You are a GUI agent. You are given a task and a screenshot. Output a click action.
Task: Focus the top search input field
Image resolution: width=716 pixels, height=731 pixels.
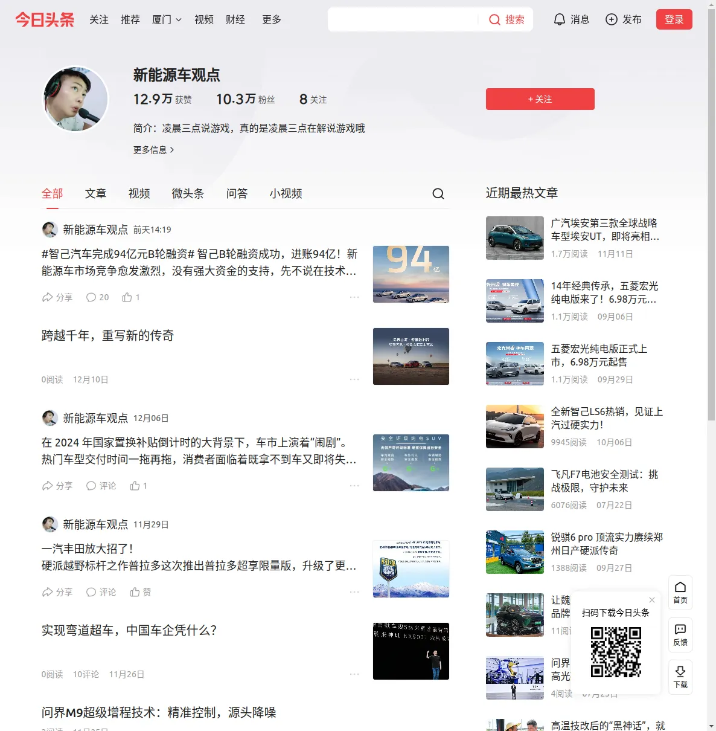tap(403, 19)
